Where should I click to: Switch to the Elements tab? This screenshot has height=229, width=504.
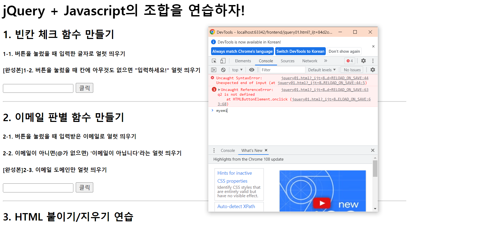click(x=243, y=61)
